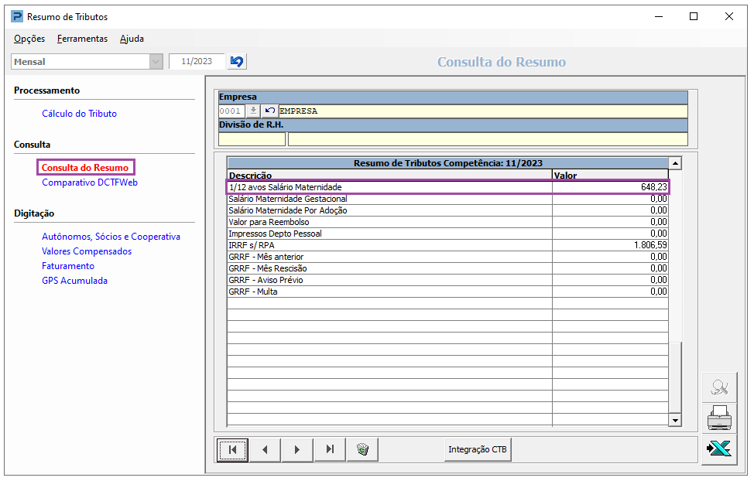754x481 pixels.
Task: Click the trash can delete icon
Action: [x=362, y=450]
